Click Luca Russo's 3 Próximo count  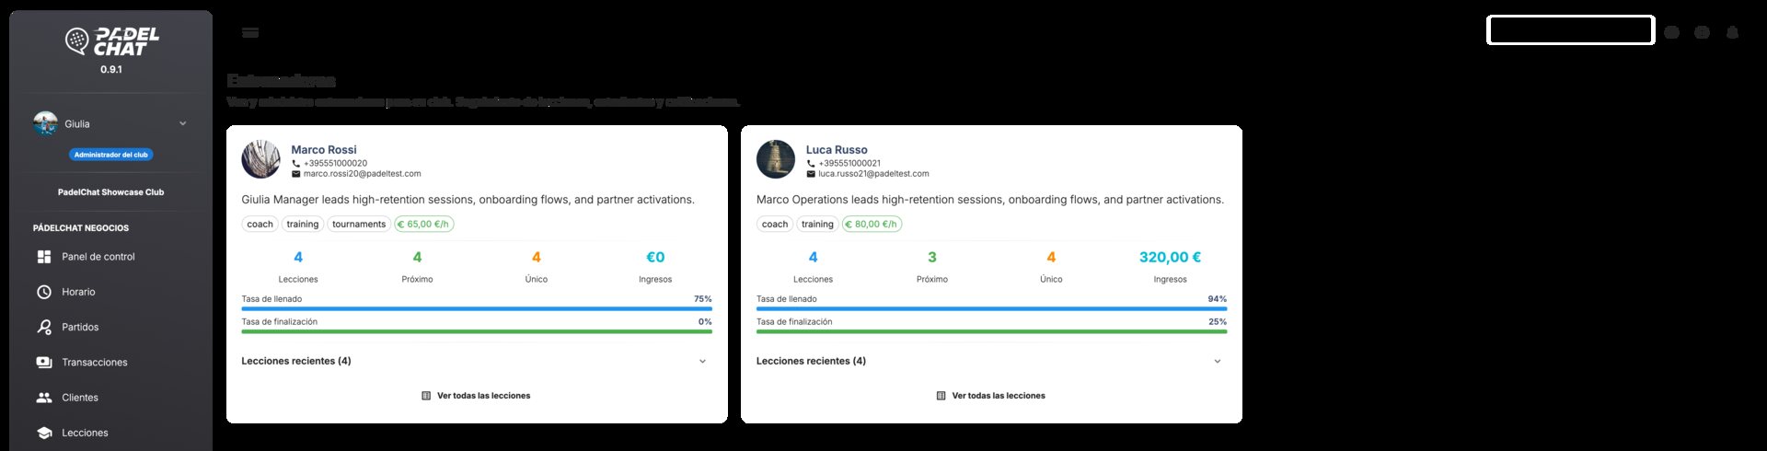tap(932, 257)
